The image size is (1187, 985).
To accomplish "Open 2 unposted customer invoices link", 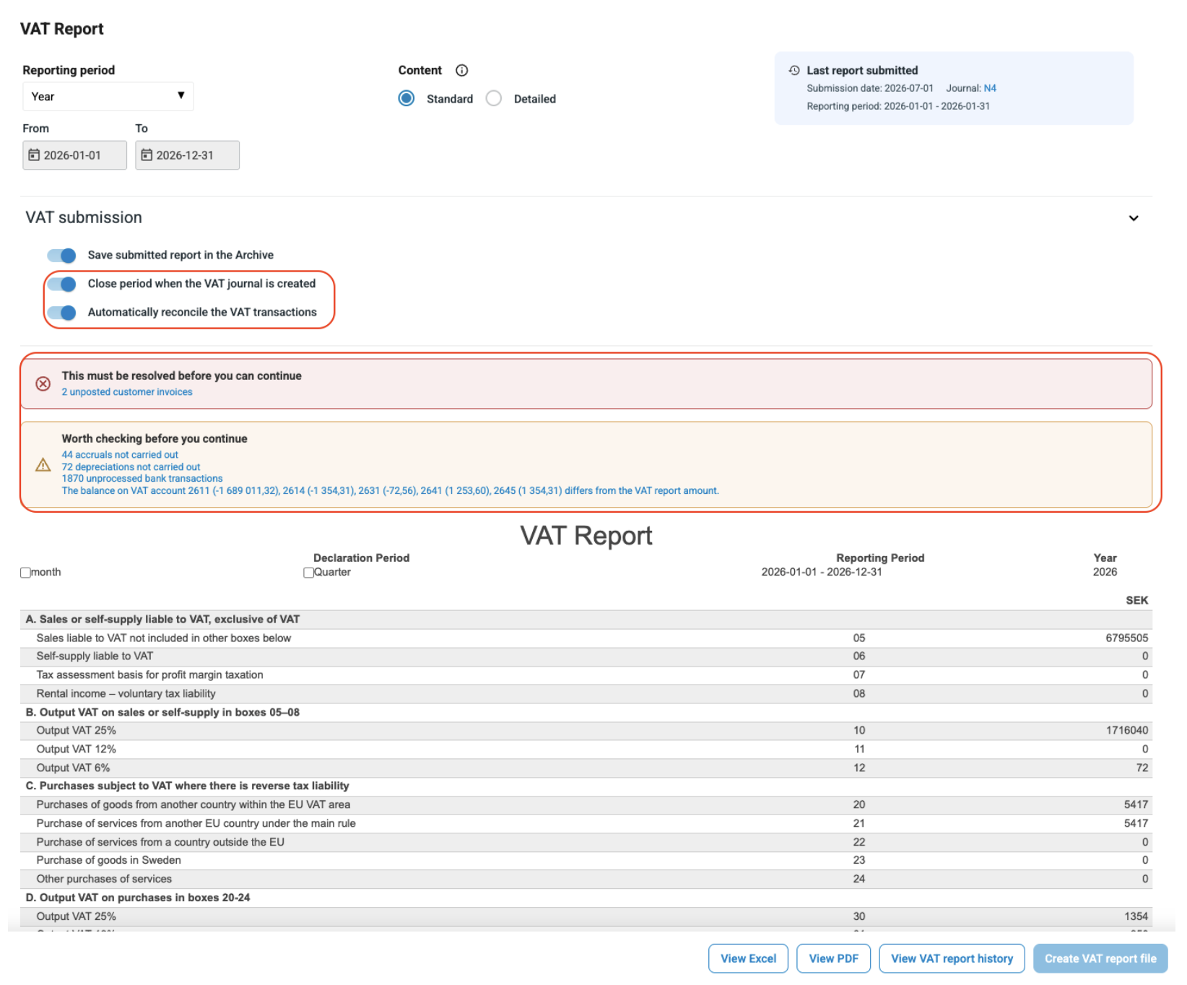I will tap(127, 392).
